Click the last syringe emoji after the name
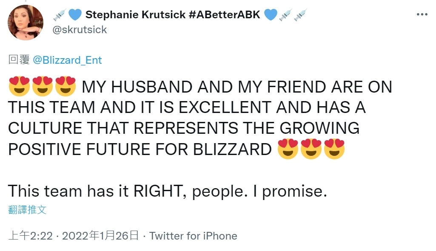 click(x=300, y=15)
